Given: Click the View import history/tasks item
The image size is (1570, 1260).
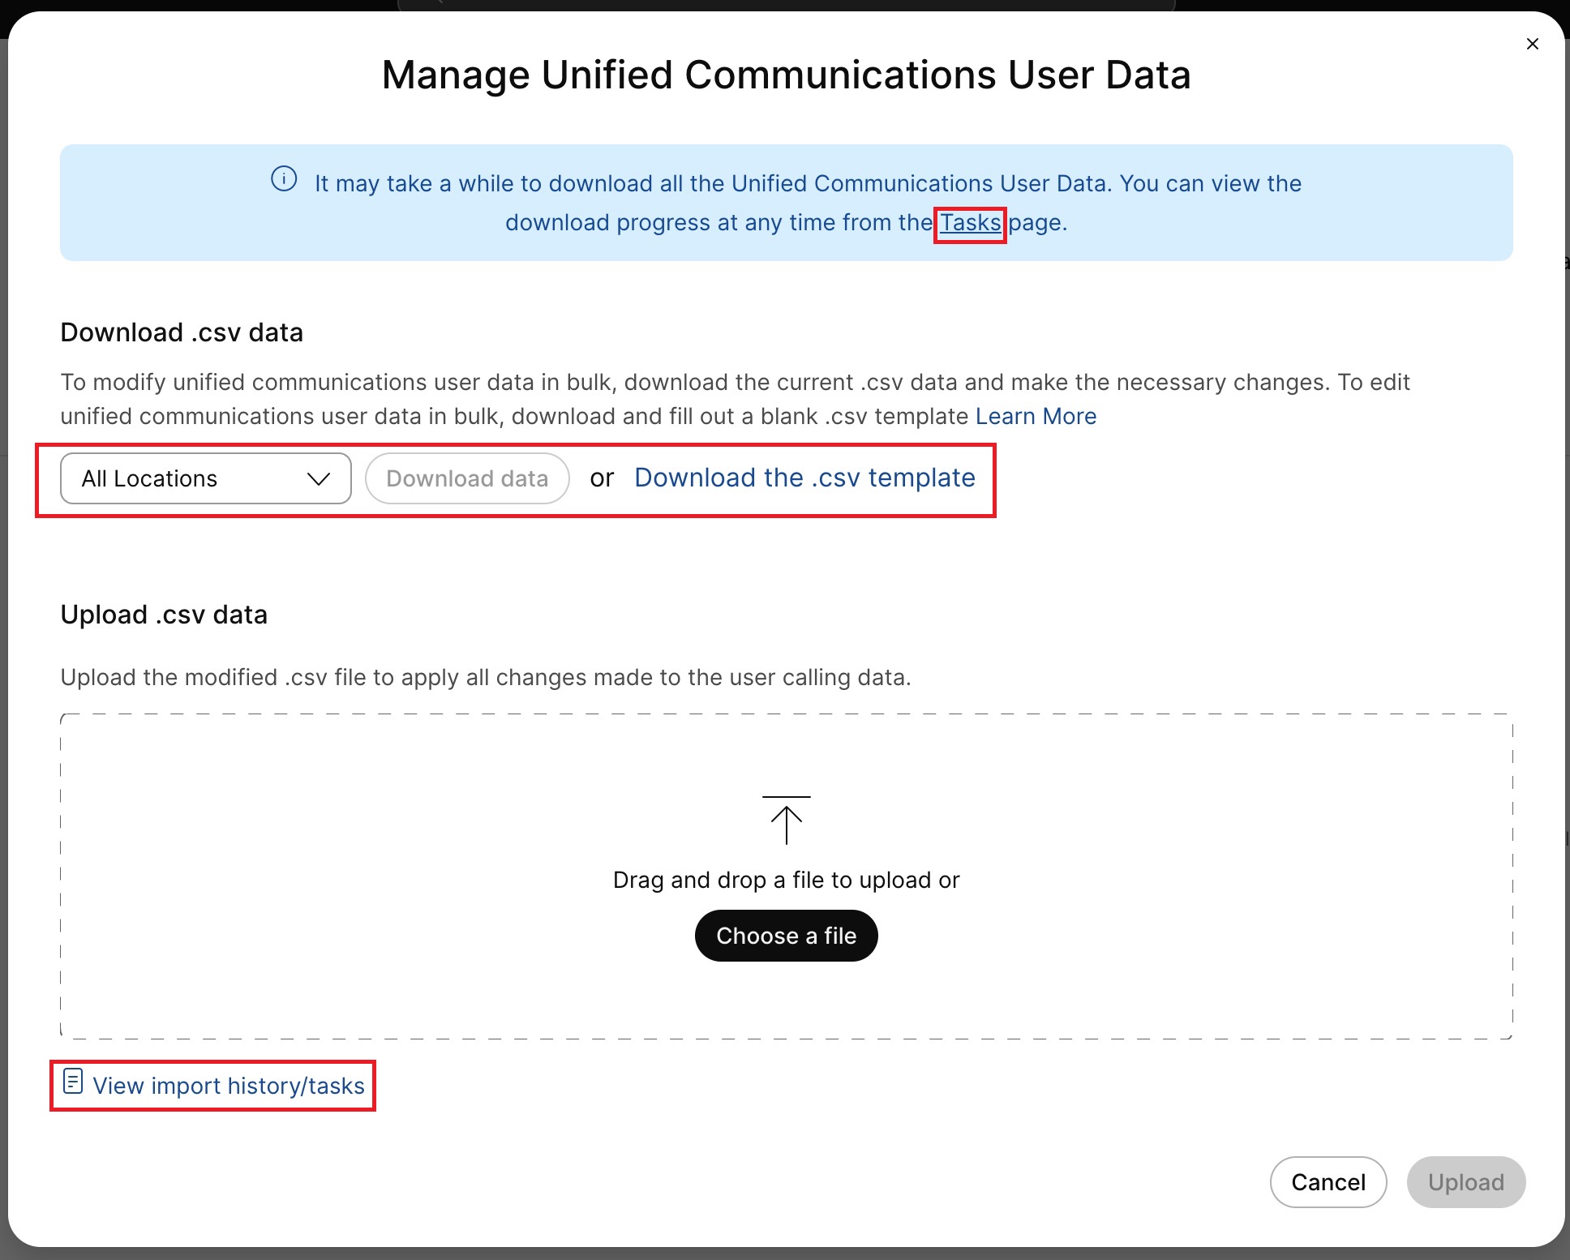Looking at the screenshot, I should pyautogui.click(x=211, y=1085).
